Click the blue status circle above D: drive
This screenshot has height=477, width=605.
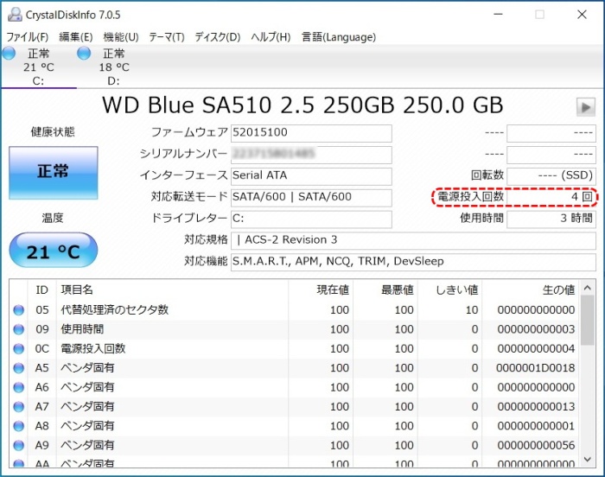(x=84, y=53)
